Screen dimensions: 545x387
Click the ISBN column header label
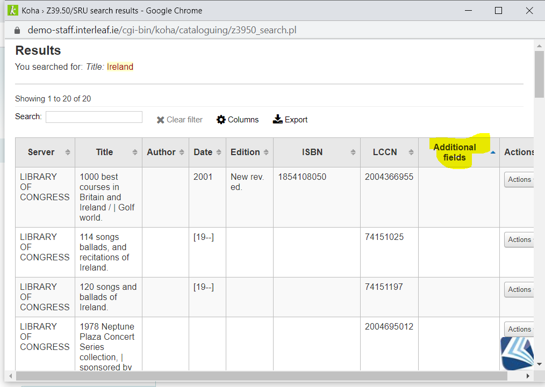[x=312, y=152]
